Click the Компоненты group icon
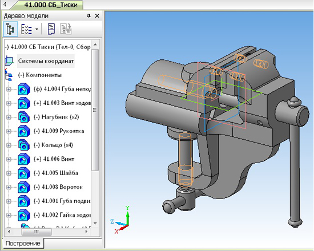This screenshot has height=251, width=314. click(x=9, y=75)
